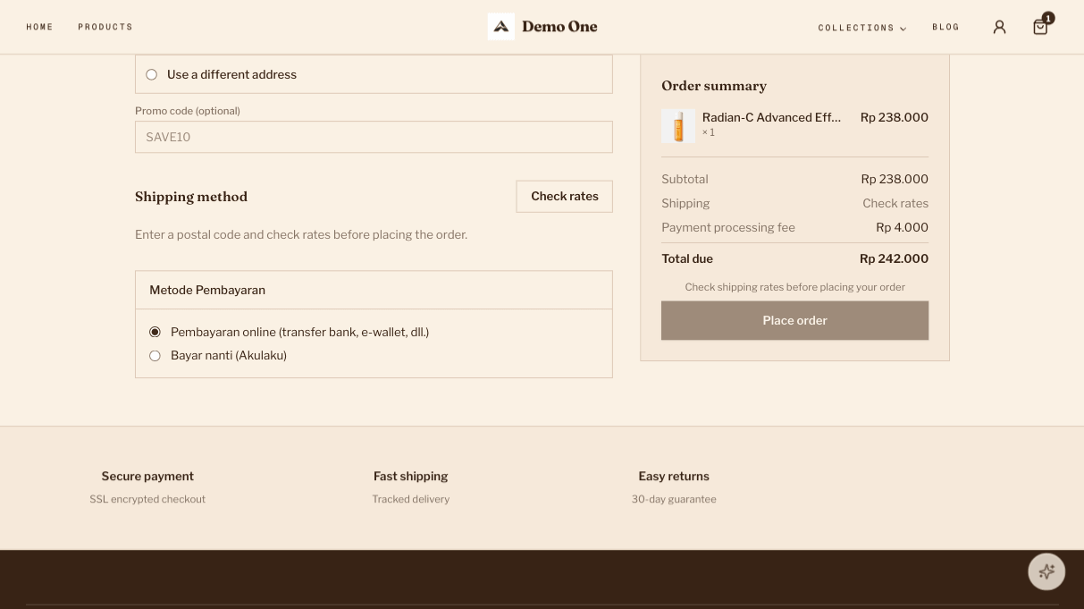Viewport: 1084px width, 609px height.
Task: Open the Products menu item
Action: coord(105,27)
